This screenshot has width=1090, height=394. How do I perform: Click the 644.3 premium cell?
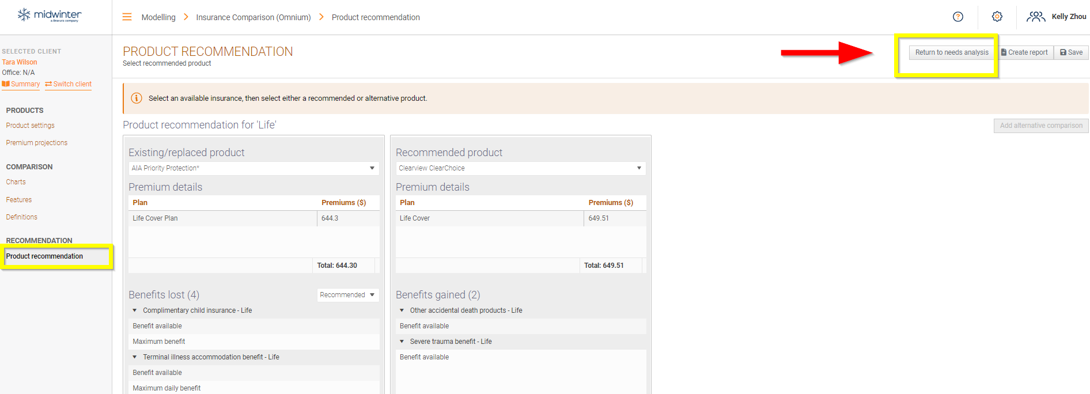(x=348, y=218)
